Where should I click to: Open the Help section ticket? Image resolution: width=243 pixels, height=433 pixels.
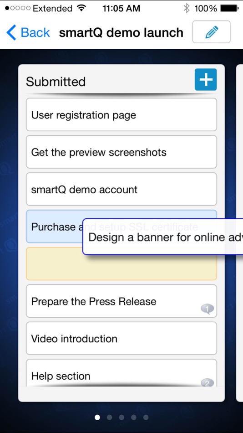click(121, 373)
